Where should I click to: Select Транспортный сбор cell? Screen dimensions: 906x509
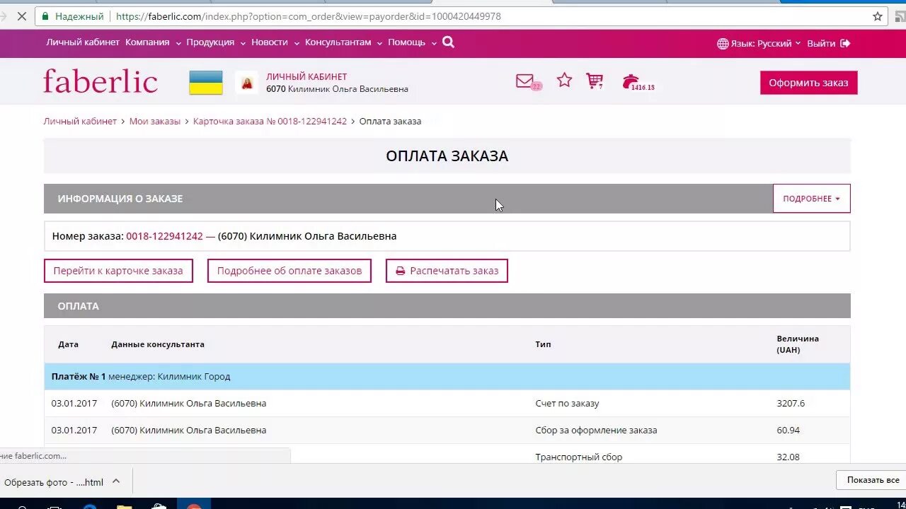(x=579, y=457)
